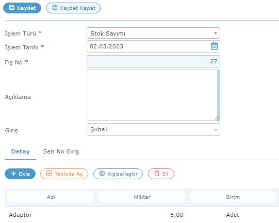Open the calendar picker for İşlem Tarihi

coord(214,46)
